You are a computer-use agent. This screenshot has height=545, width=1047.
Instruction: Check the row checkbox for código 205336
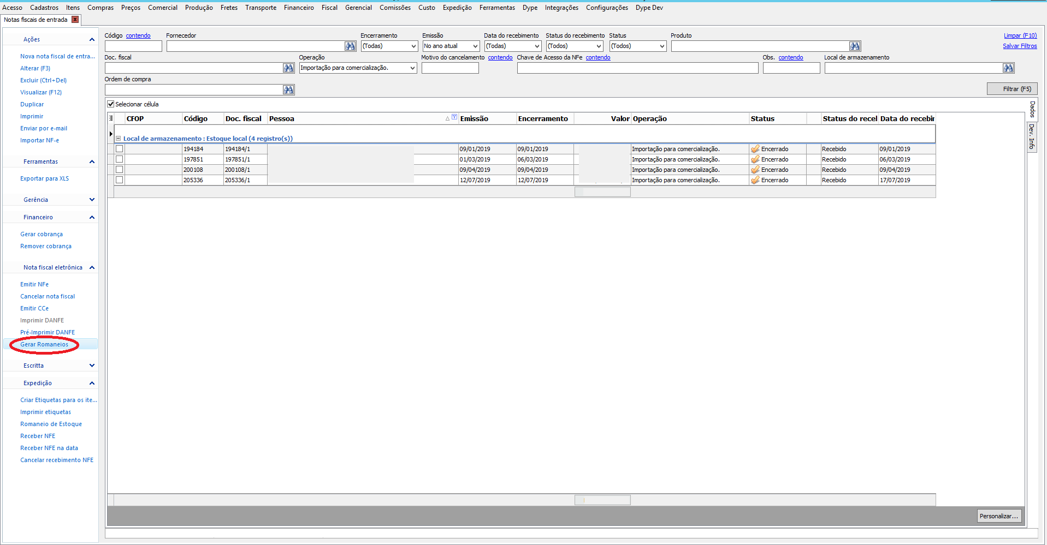point(119,180)
